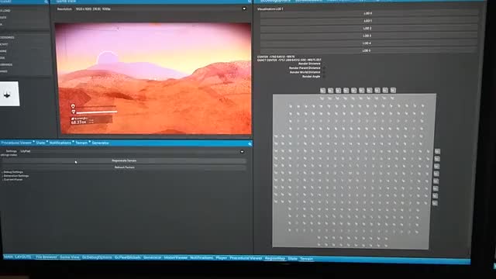Expand the Generation Settings section
Screen dimensions: 496x279
[x=15, y=176]
